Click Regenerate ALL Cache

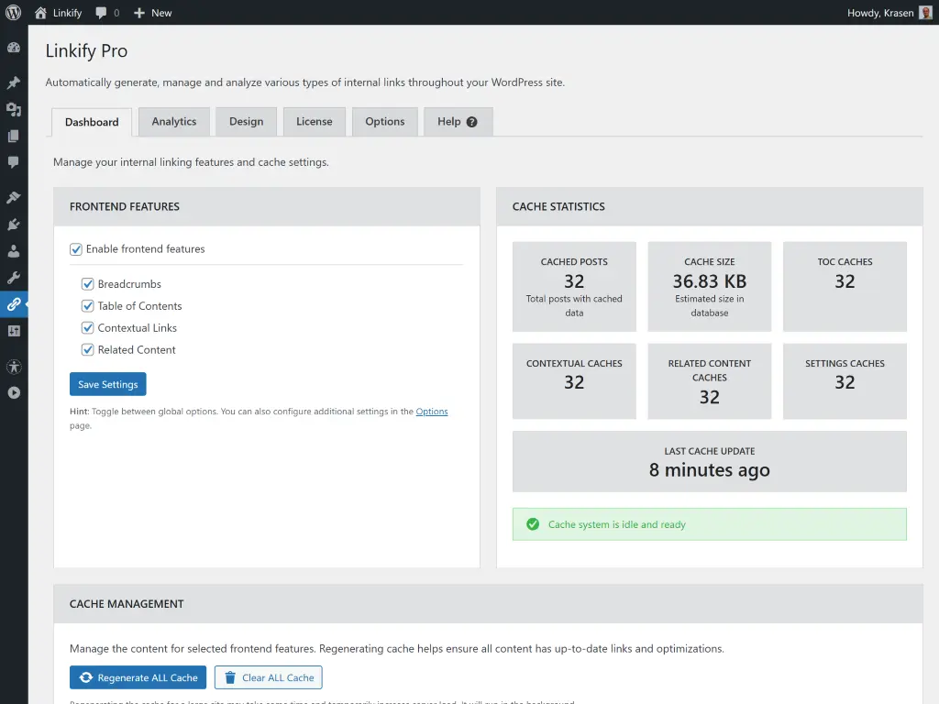pos(138,677)
